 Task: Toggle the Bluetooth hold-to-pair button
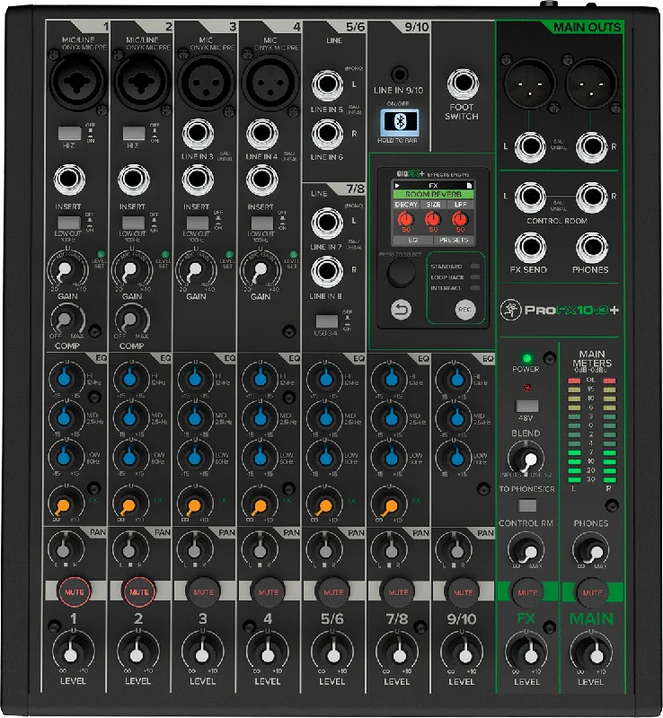tap(400, 122)
